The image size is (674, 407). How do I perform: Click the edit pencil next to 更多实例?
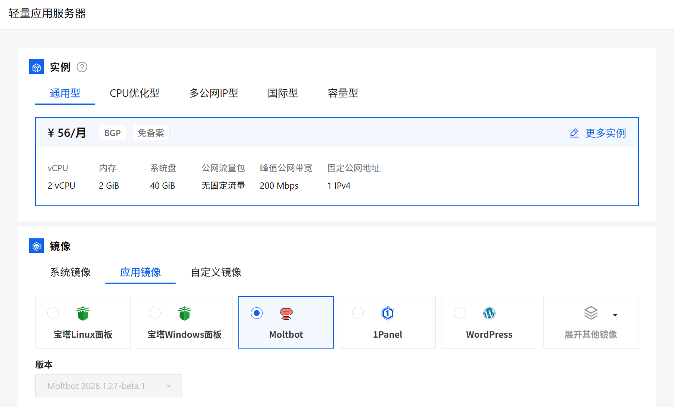[x=574, y=133]
